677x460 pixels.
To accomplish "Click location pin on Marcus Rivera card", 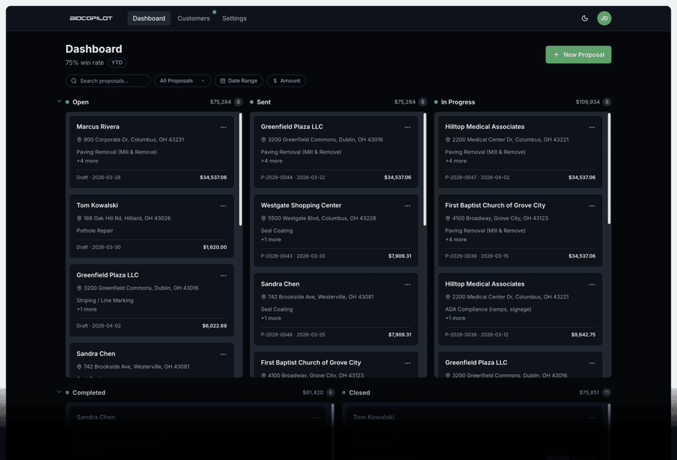I will click(79, 139).
